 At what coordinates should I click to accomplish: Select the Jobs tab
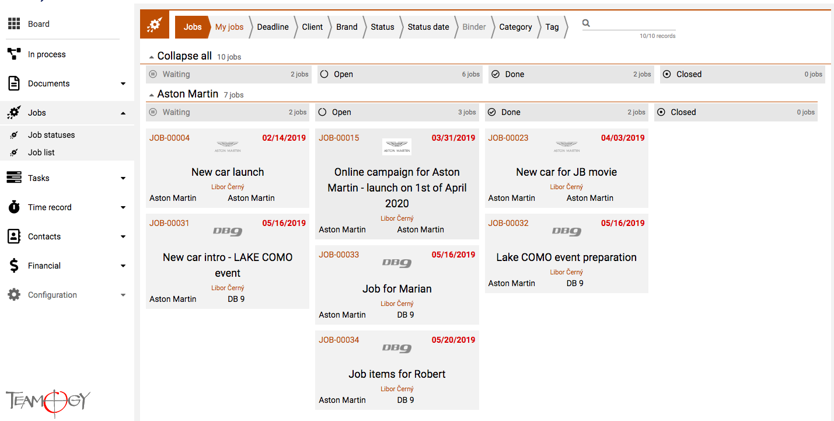click(193, 27)
